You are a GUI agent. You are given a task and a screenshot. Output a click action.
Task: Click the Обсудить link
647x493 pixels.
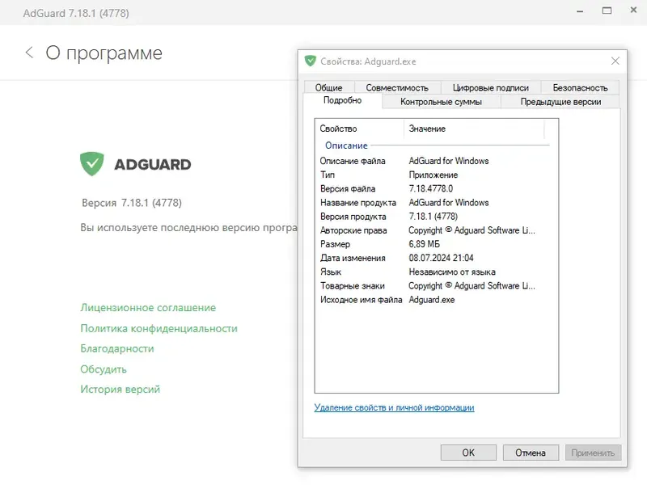pos(104,369)
